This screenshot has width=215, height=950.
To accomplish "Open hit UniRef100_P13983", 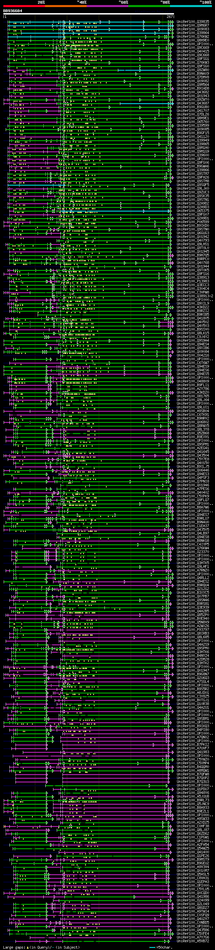I will (x=193, y=281).
